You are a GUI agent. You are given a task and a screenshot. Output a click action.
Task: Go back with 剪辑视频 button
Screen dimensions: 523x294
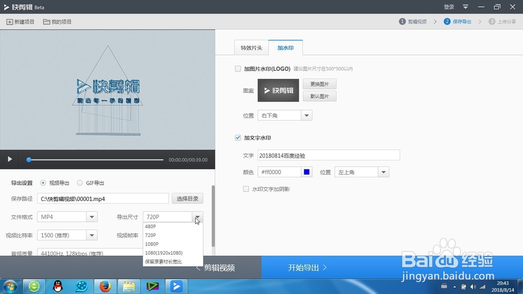pyautogui.click(x=215, y=268)
